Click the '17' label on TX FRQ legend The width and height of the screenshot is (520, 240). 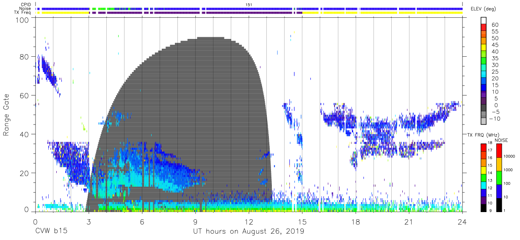tap(491, 150)
